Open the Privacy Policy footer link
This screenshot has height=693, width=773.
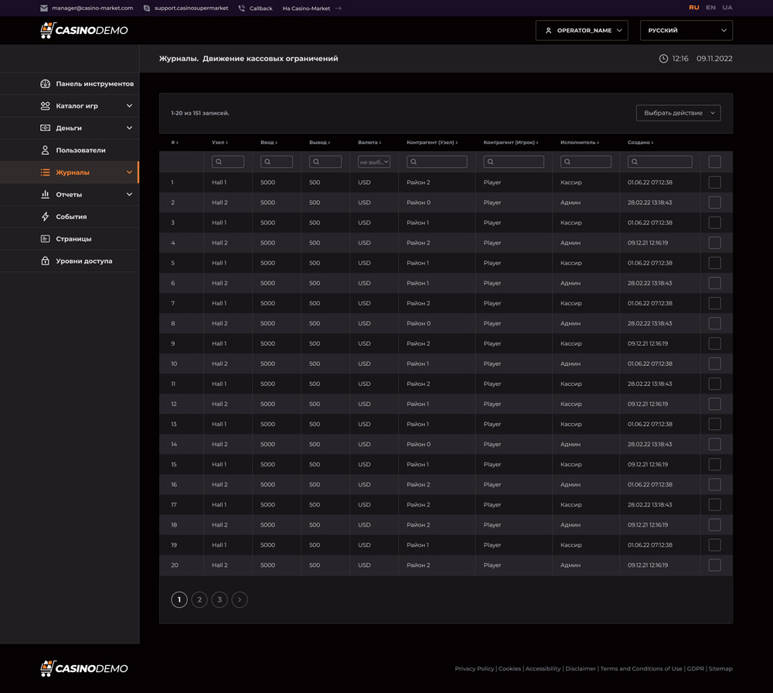pos(474,668)
